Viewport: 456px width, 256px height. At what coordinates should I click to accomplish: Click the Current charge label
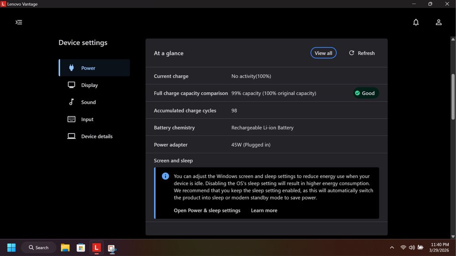pyautogui.click(x=171, y=76)
